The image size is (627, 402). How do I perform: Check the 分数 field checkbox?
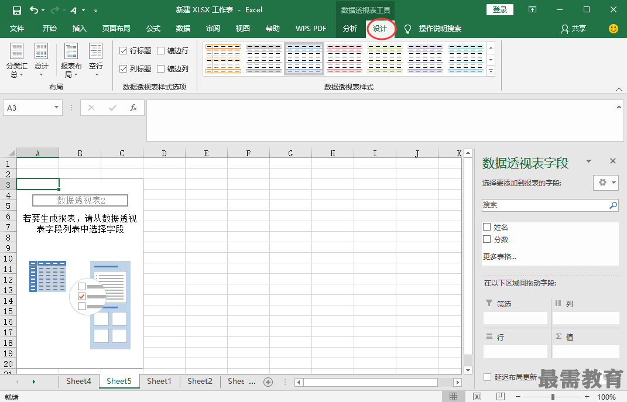(486, 239)
